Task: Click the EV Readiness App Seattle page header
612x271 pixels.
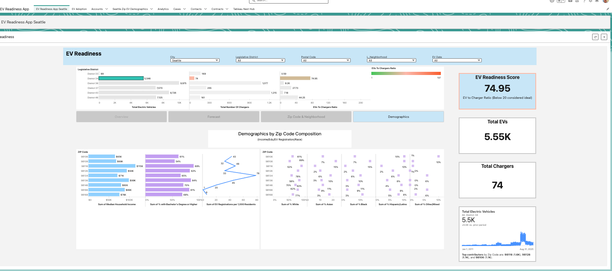Action: tap(23, 22)
